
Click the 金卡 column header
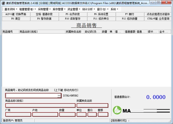(x=165, y=32)
